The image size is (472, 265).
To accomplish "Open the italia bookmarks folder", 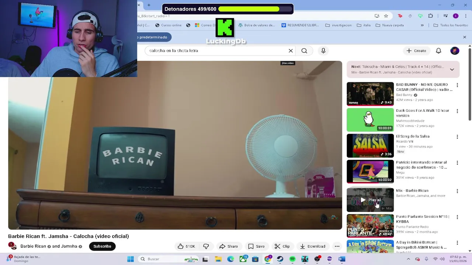I will click(364, 25).
